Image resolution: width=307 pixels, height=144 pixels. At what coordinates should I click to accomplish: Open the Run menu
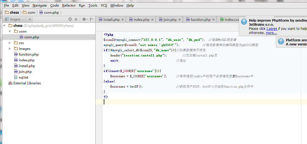82,5
